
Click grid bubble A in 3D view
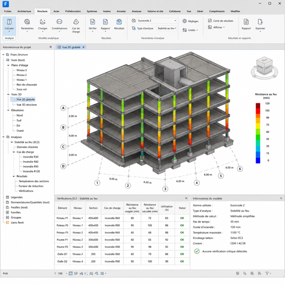tap(63, 108)
